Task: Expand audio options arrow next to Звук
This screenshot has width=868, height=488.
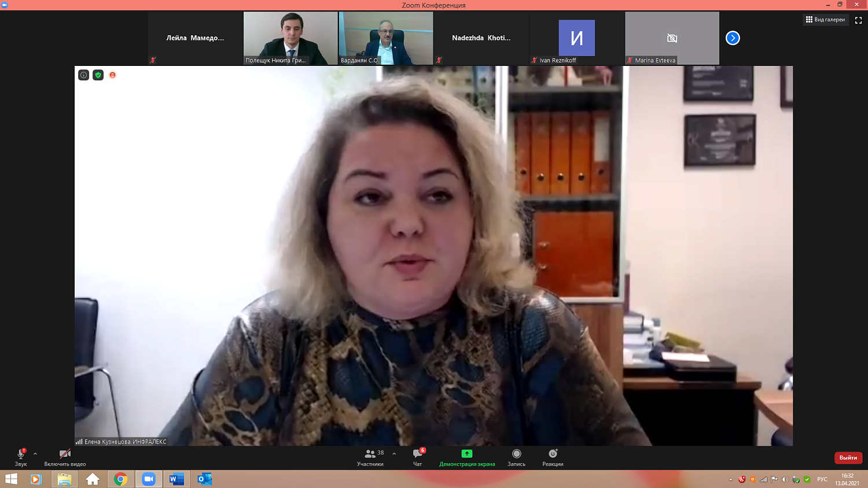Action: [35, 454]
